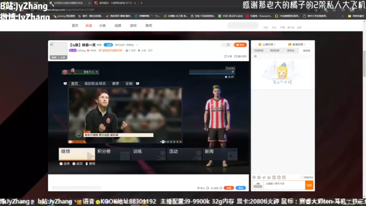Click the chat message input field
The width and height of the screenshot is (366, 206).
284,185
